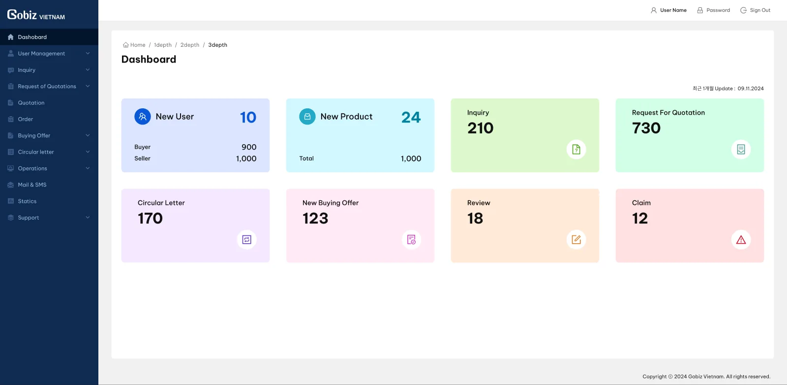Click the 2depth breadcrumb link
The height and width of the screenshot is (385, 787).
tap(190, 45)
